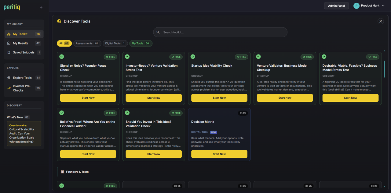Click the 26 count badge on My Toolkit
This screenshot has height=193, width=391.
pyautogui.click(x=38, y=34)
